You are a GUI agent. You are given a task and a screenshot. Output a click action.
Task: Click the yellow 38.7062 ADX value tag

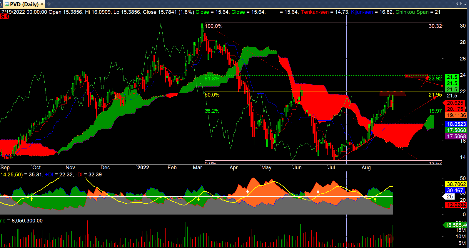456,184
